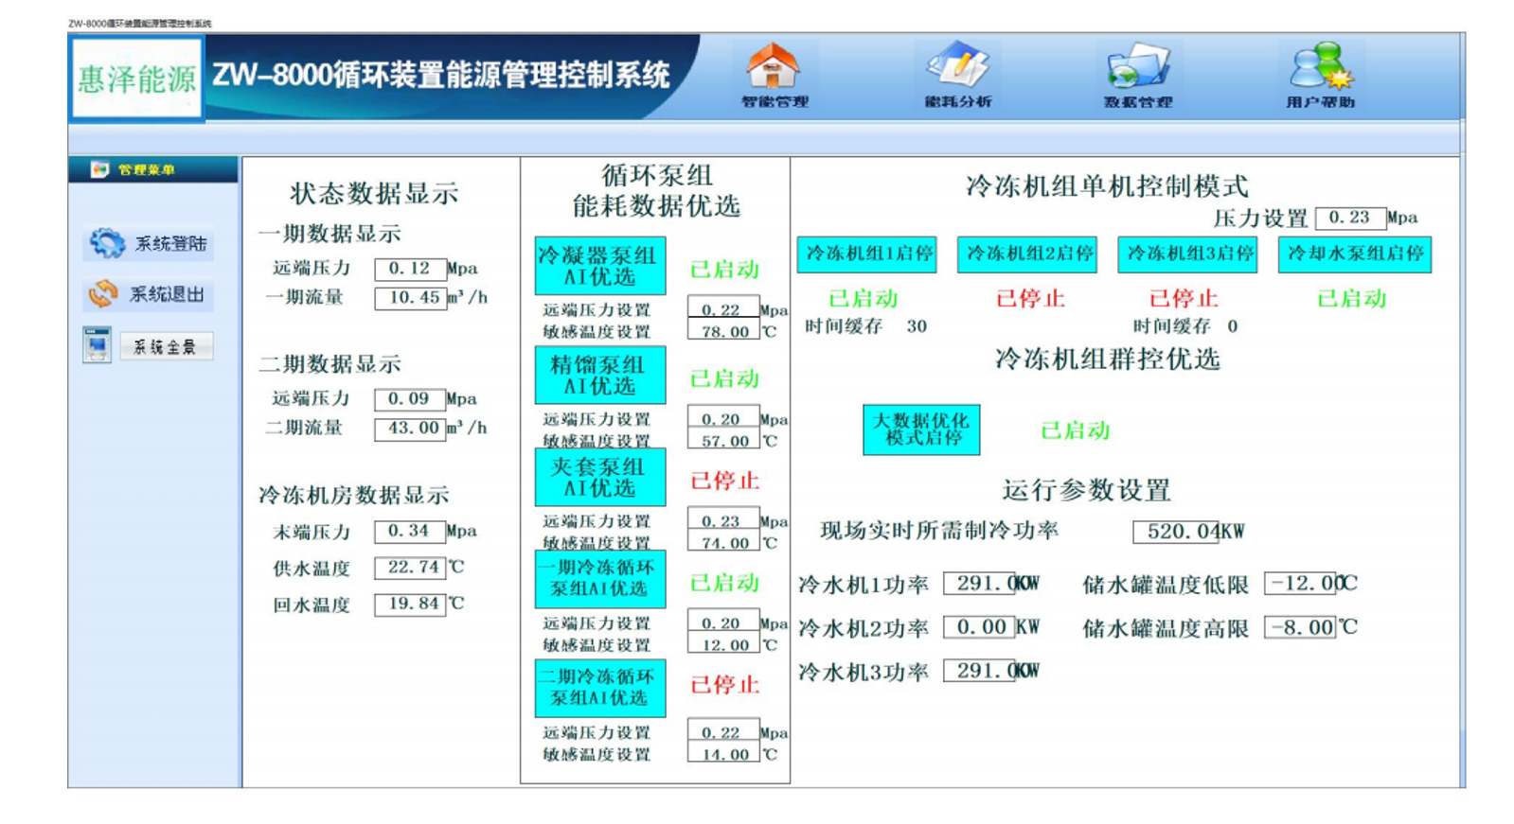Viewport: 1514px width, 824px height.
Task: Toggle 精馏泵组 AI优选 button
Action: [599, 376]
